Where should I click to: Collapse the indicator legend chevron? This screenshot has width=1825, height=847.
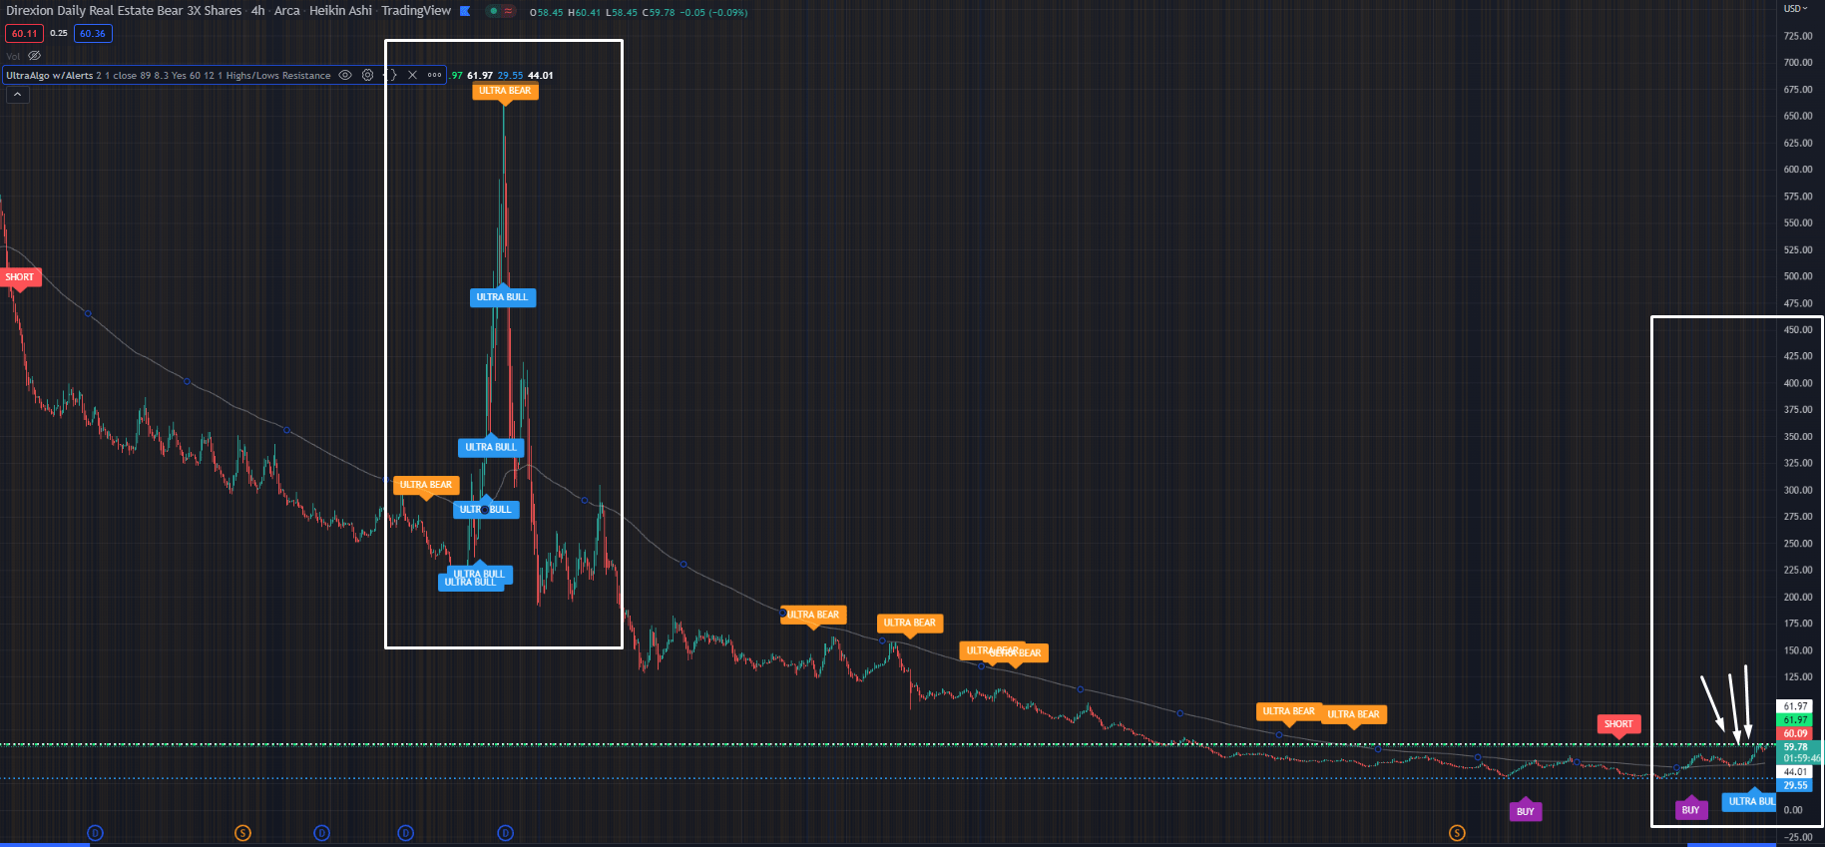(17, 95)
